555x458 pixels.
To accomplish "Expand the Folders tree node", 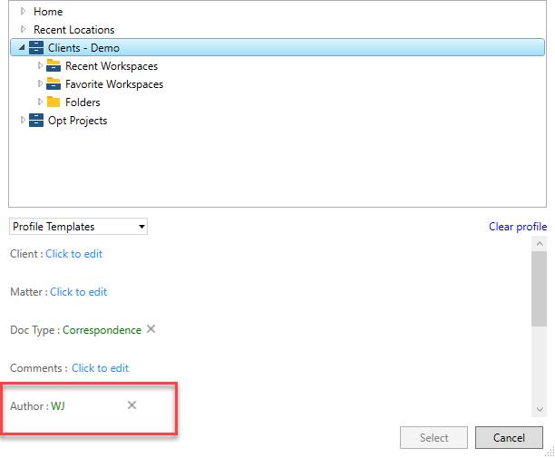I will pyautogui.click(x=40, y=102).
